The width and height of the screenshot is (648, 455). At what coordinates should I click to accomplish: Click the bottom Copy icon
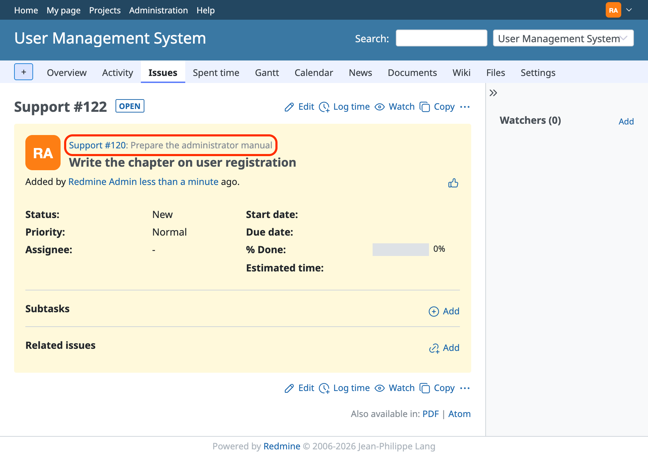(x=425, y=388)
